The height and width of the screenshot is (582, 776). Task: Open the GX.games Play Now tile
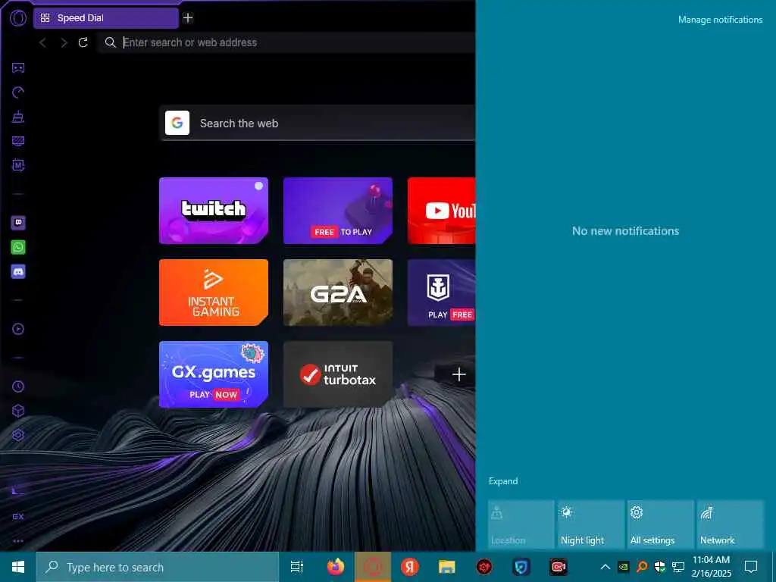[214, 374]
